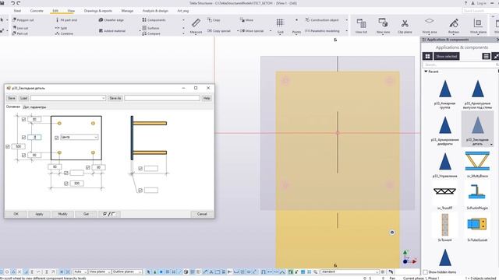Click the Show selected button
This screenshot has height=280, width=499.
(447, 56)
